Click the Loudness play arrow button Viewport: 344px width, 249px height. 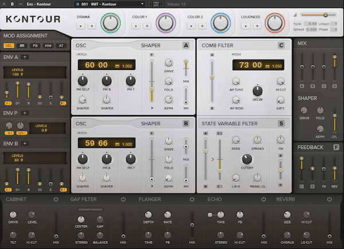click(246, 26)
